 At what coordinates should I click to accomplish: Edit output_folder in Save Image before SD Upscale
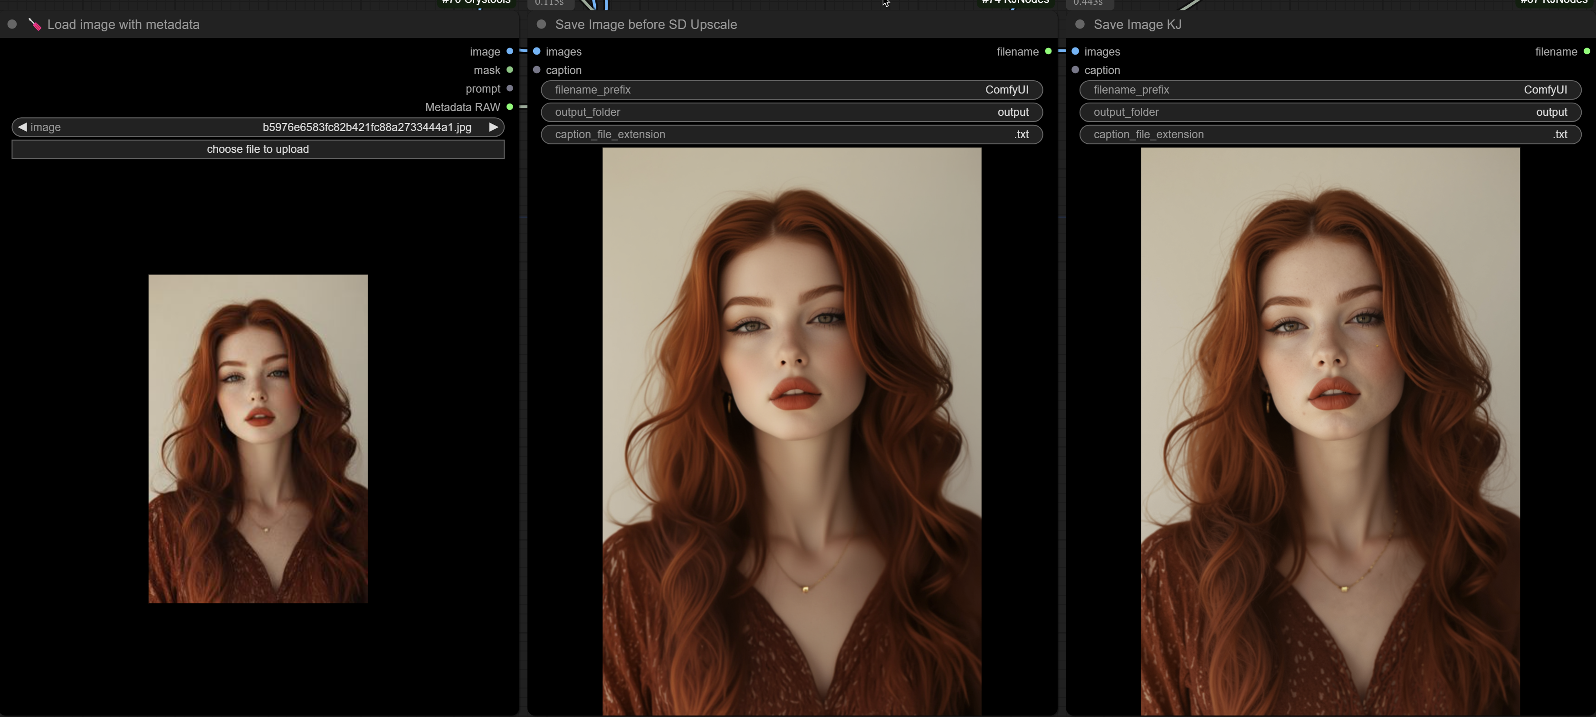point(791,112)
